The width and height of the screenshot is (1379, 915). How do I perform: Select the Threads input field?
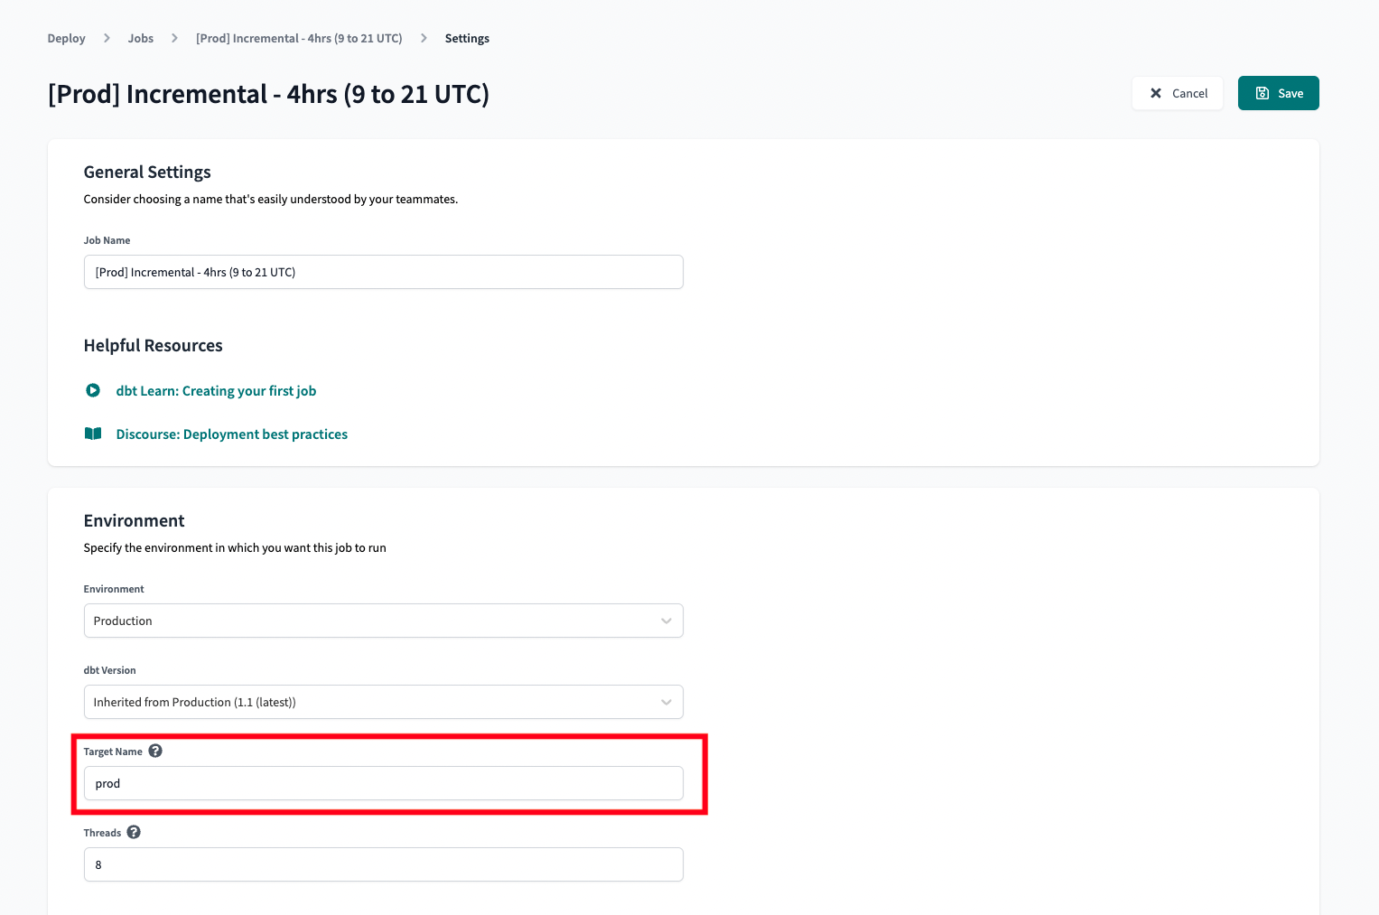pos(383,864)
